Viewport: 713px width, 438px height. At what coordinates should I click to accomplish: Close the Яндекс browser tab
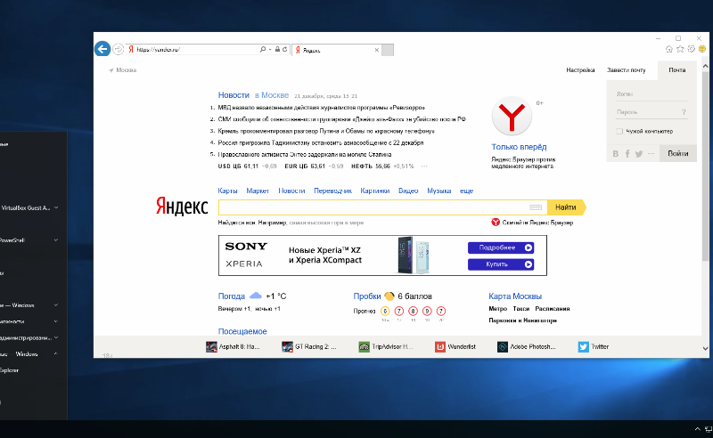pos(376,50)
